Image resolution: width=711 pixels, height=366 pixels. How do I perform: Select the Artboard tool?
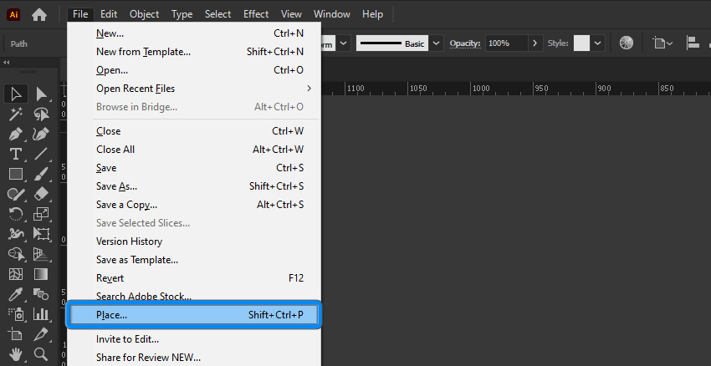click(x=16, y=334)
